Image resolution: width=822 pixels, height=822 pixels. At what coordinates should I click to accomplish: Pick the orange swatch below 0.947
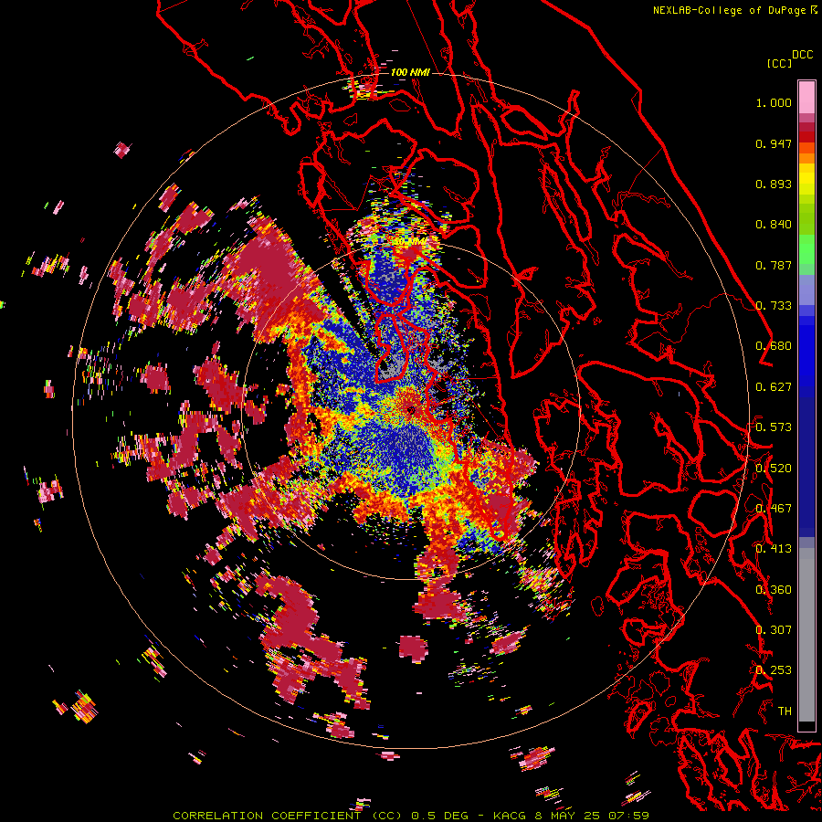point(806,158)
